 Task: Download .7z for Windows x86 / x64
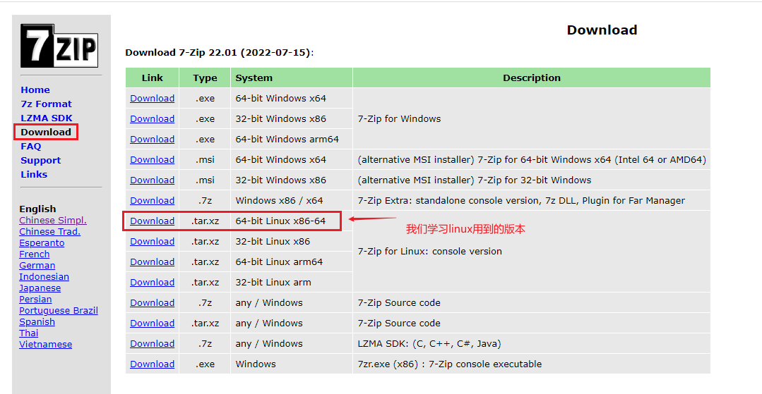pyautogui.click(x=152, y=200)
